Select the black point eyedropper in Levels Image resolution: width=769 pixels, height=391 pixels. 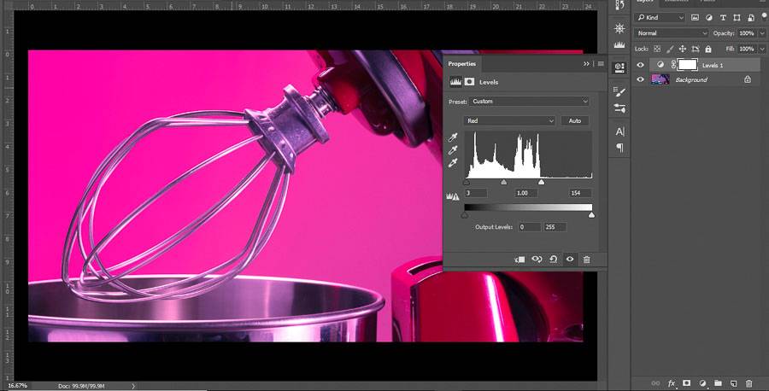(x=454, y=137)
